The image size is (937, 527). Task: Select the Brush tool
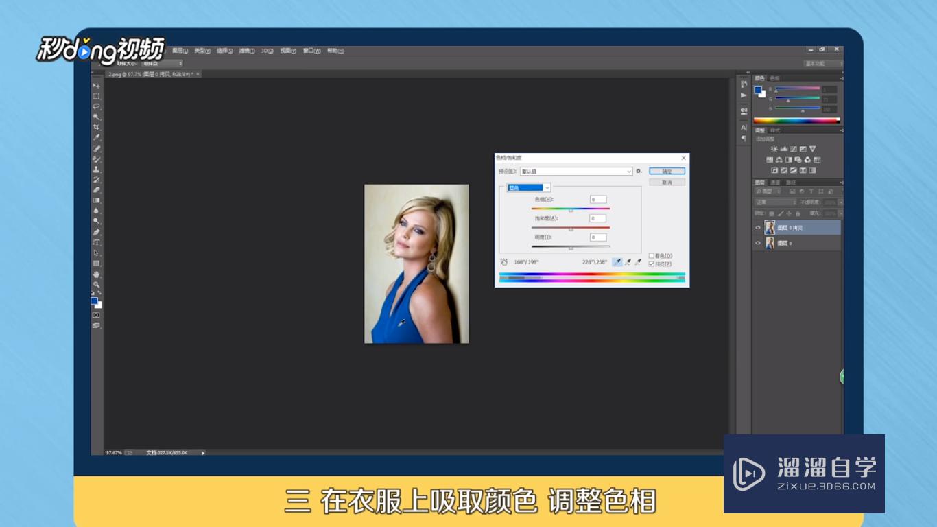[x=97, y=159]
